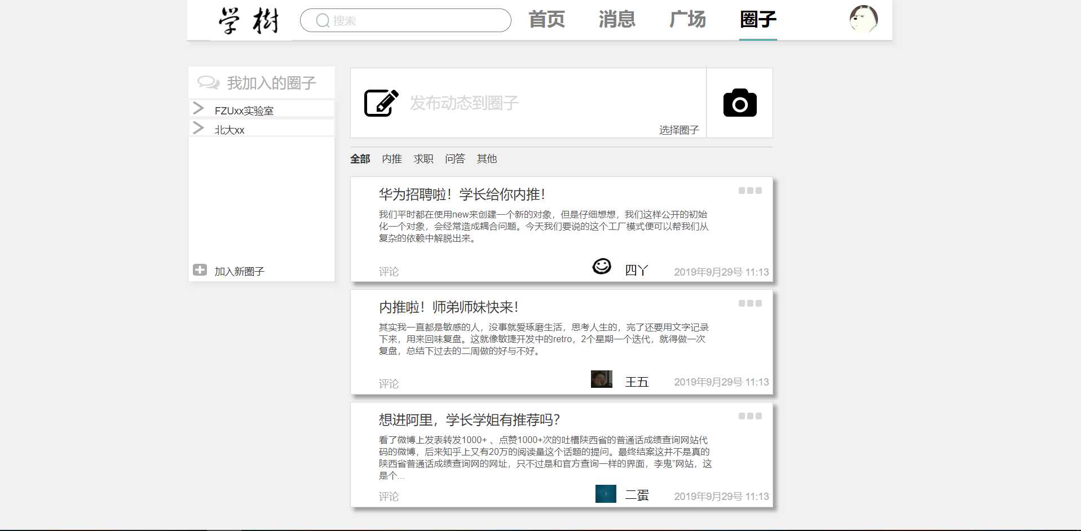Click the timestamp on 四丫's post

721,272
